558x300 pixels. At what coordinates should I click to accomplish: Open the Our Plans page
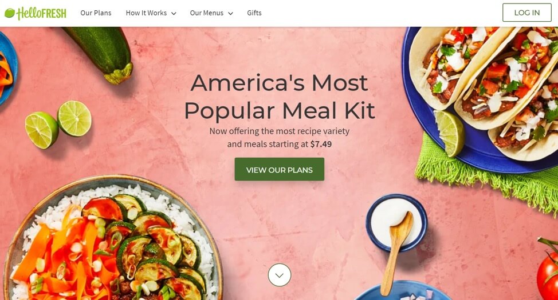pyautogui.click(x=96, y=13)
